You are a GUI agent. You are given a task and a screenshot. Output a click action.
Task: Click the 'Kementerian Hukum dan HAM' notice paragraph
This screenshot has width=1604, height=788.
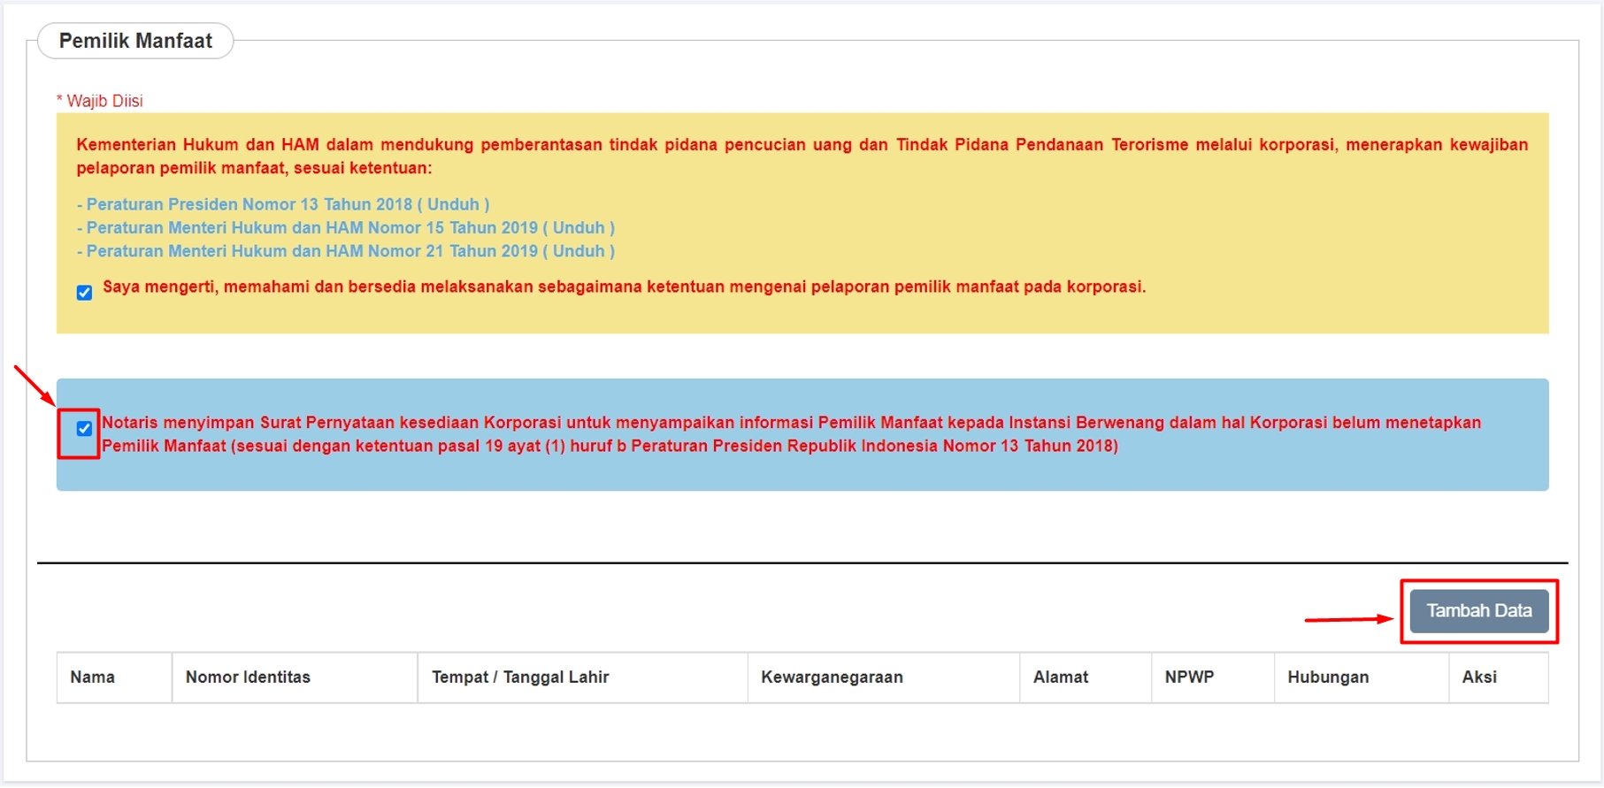pos(802,157)
